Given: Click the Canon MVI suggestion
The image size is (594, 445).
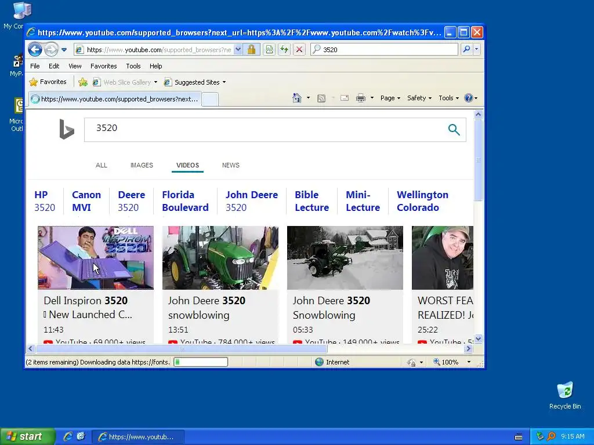Looking at the screenshot, I should [x=86, y=201].
